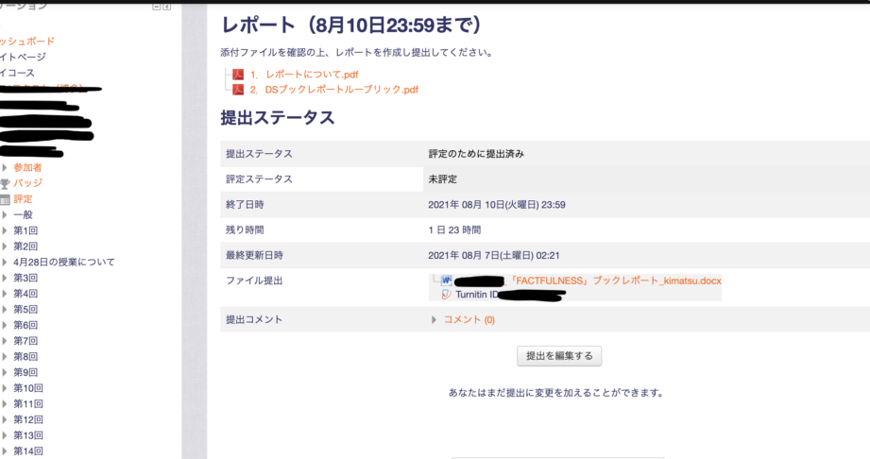Expand the コメント (0) section arrow
870x459 pixels.
coord(435,320)
